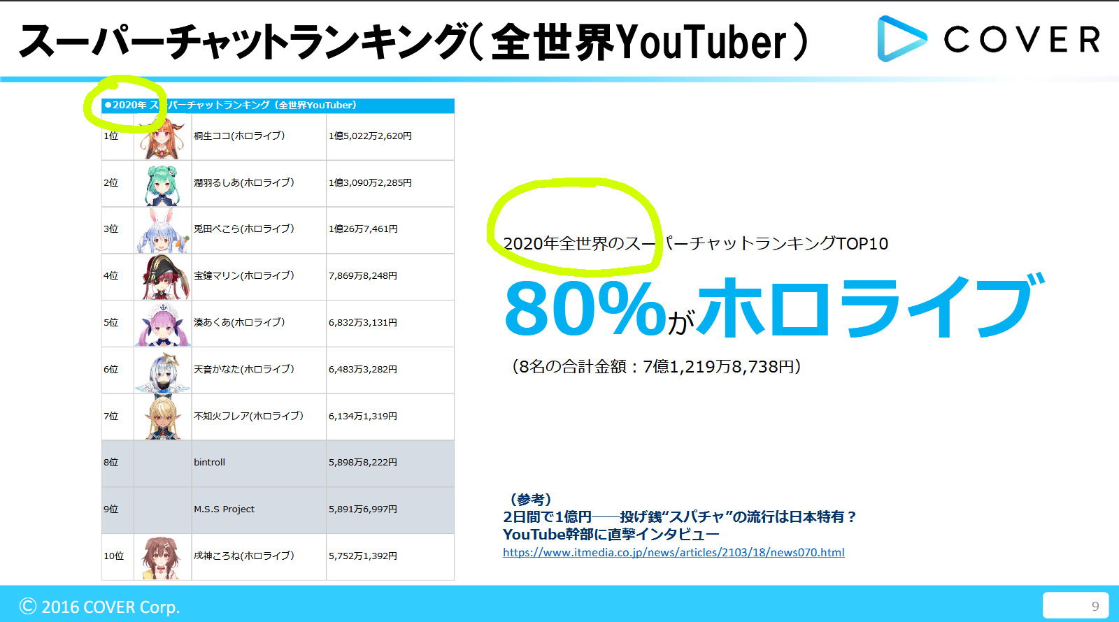Select the name 戌神ころね(ホロライブ)

pyautogui.click(x=244, y=556)
